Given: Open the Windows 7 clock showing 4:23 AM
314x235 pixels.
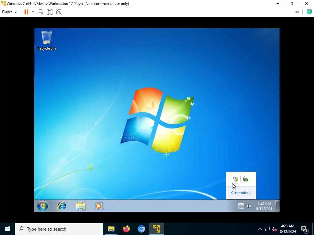Looking at the screenshot, I should [264, 206].
